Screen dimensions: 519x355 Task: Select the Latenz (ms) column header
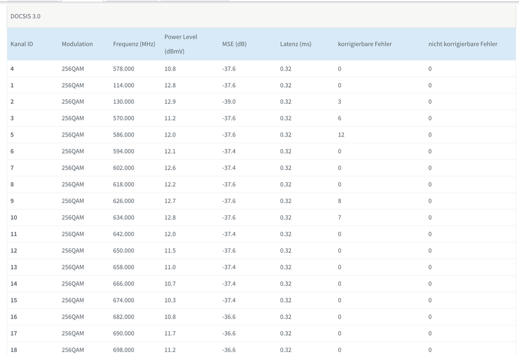296,44
